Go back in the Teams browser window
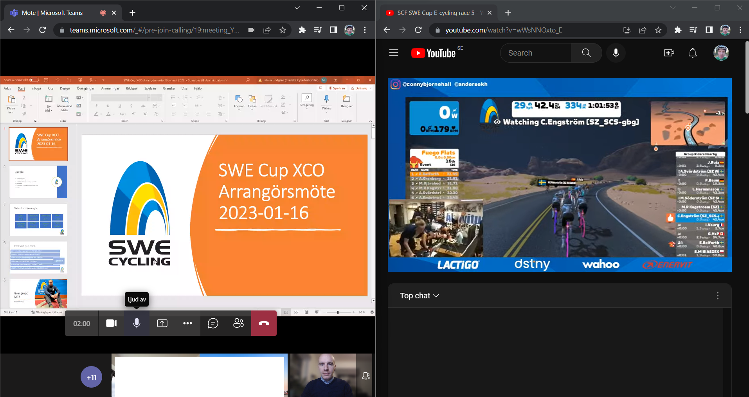749x397 pixels. 11,30
